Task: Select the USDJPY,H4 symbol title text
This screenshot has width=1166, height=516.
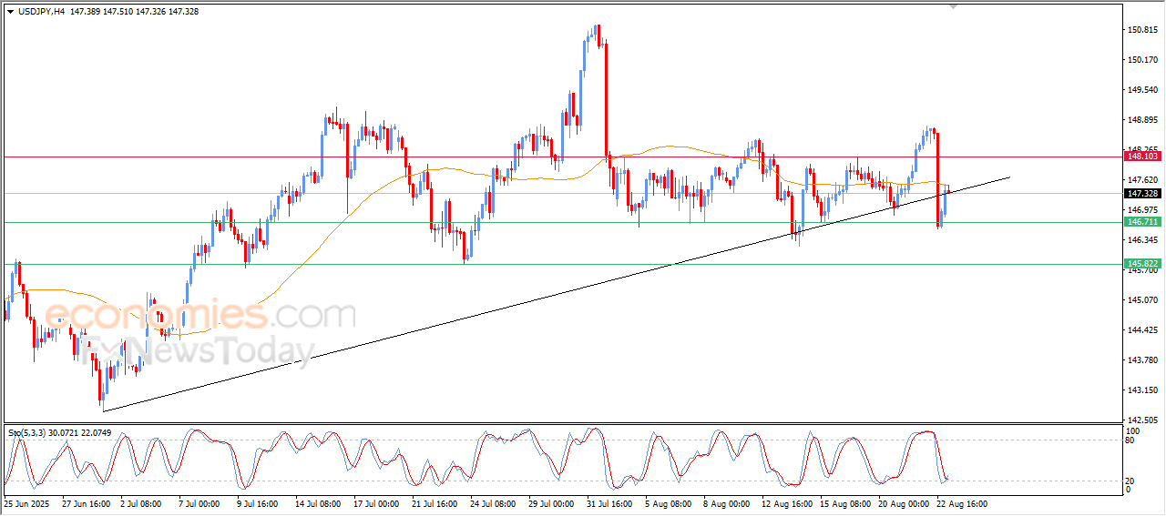Action: coord(41,11)
